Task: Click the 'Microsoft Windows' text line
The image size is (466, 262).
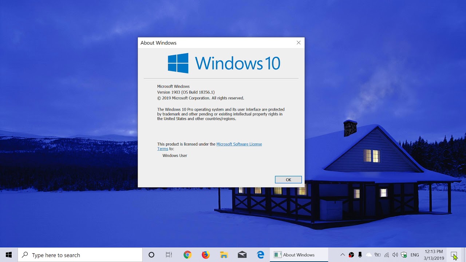Action: [x=173, y=87]
